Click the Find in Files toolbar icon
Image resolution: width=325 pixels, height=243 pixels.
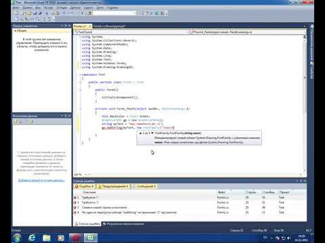point(90,13)
